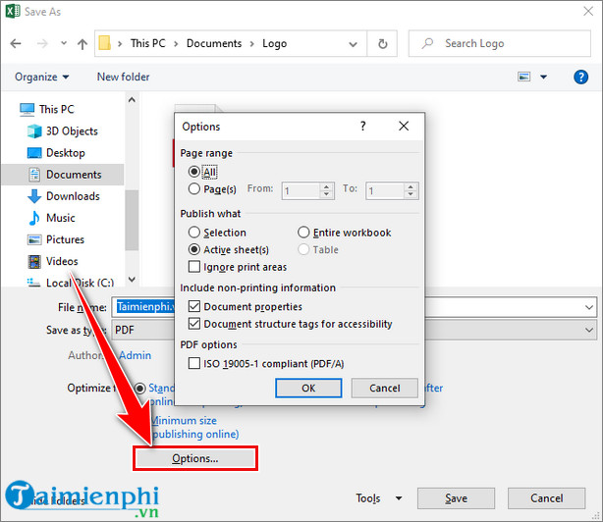This screenshot has width=603, height=522.
Task: Expand the File name dropdown
Action: 589,307
